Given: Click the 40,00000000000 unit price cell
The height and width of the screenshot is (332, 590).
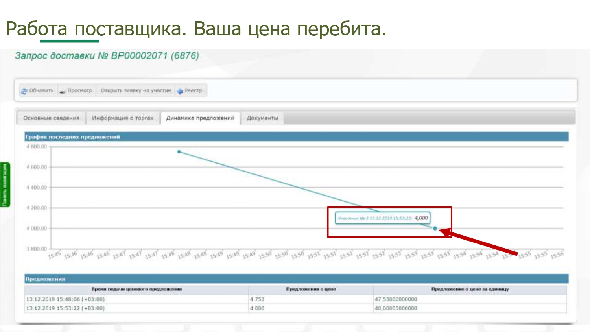Looking at the screenshot, I should pos(396,308).
